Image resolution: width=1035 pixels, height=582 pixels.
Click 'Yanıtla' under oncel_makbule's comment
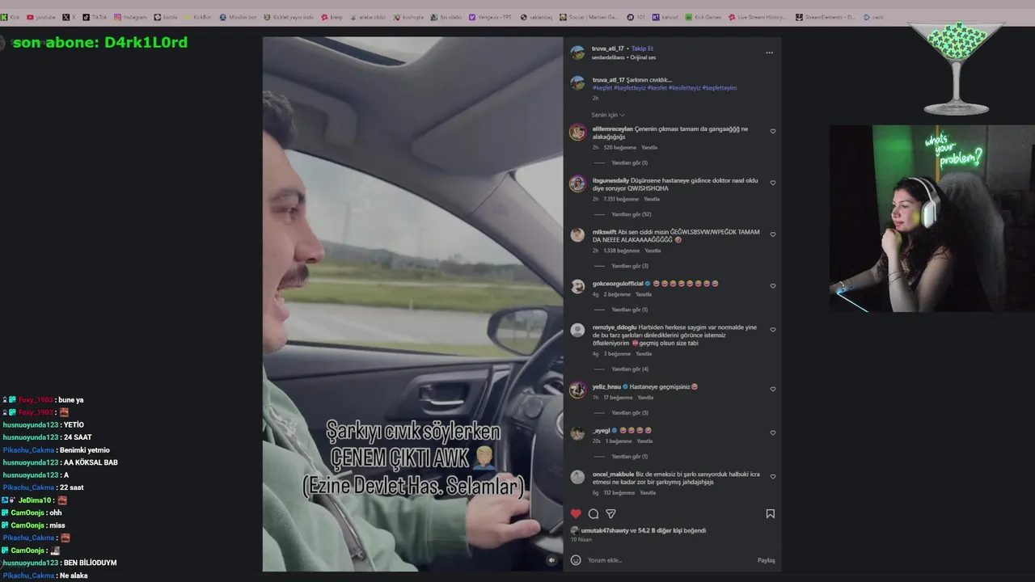648,492
